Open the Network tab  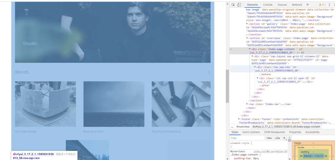point(297,5)
